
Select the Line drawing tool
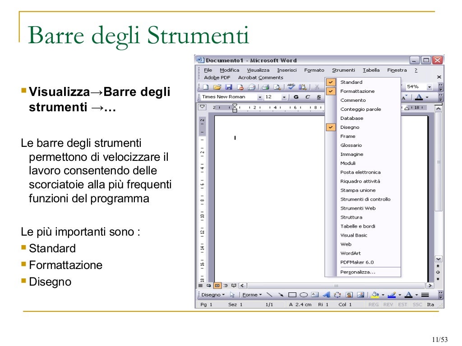pyautogui.click(x=269, y=295)
